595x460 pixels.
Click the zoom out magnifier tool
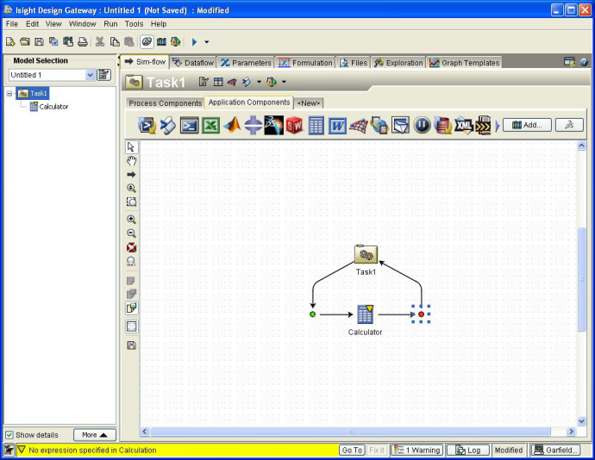131,233
